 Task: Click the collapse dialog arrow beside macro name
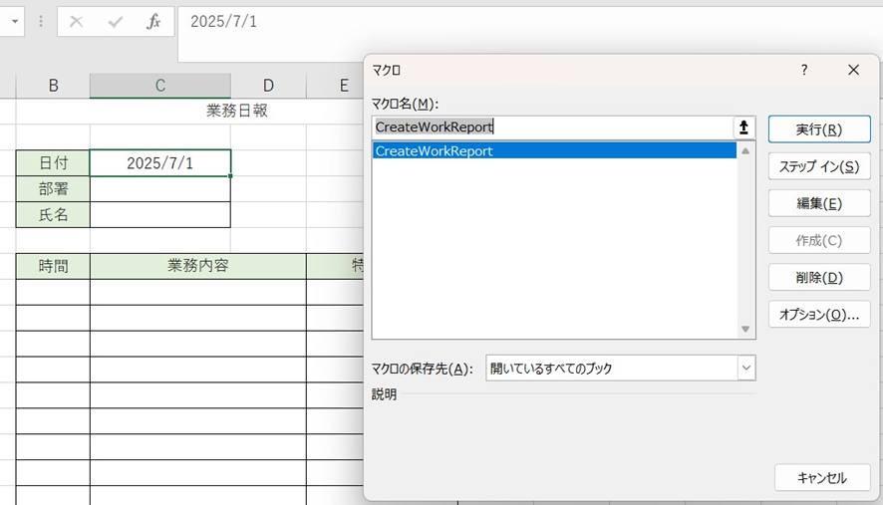click(743, 127)
